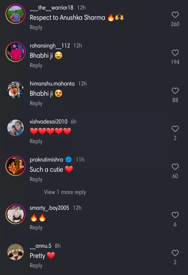Tap heart icon on the 'Pretty' comment
188x275 pixels.
175,253
